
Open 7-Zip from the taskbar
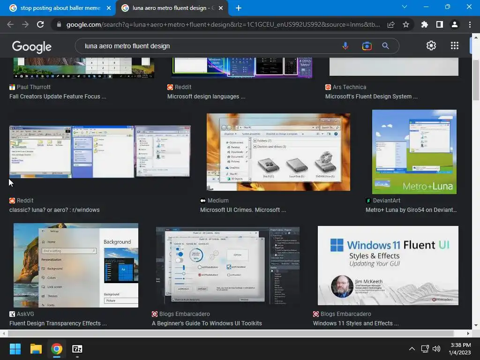coord(77,349)
